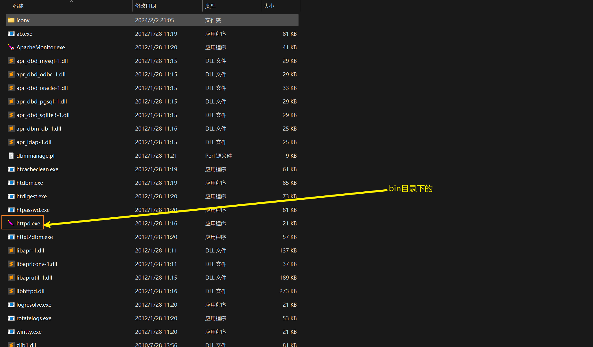Select the libapriconv-1.dll file name

[37, 264]
